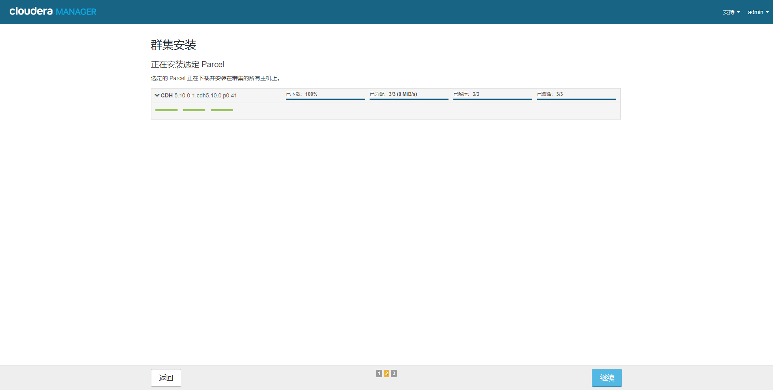Click the 群集安装 page heading

(174, 45)
